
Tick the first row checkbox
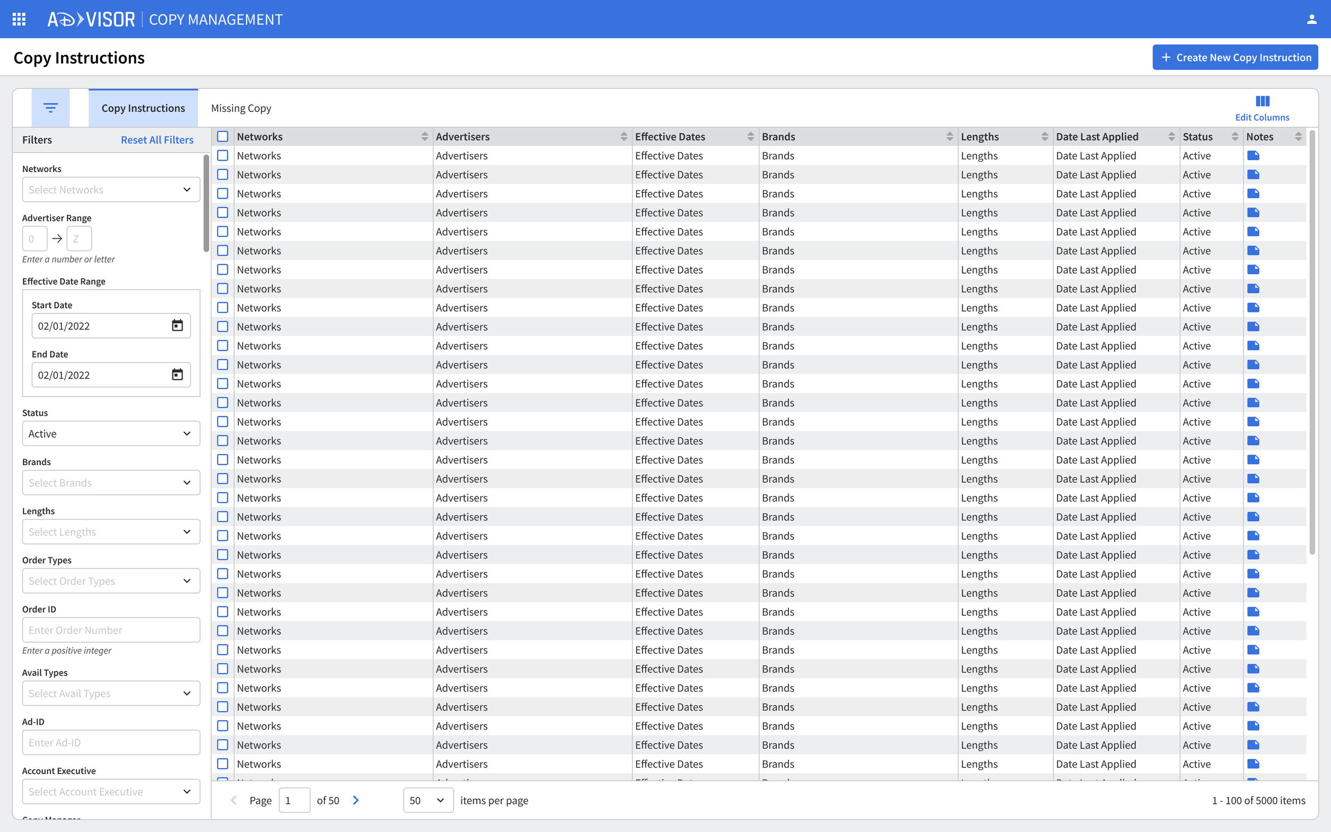223,156
